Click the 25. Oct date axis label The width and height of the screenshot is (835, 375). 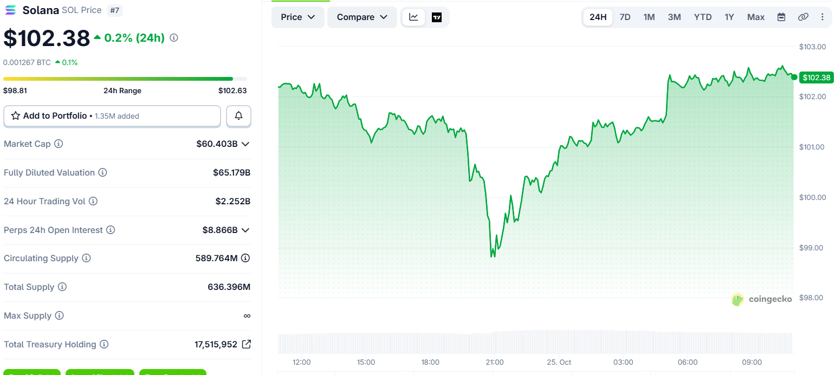(x=559, y=362)
